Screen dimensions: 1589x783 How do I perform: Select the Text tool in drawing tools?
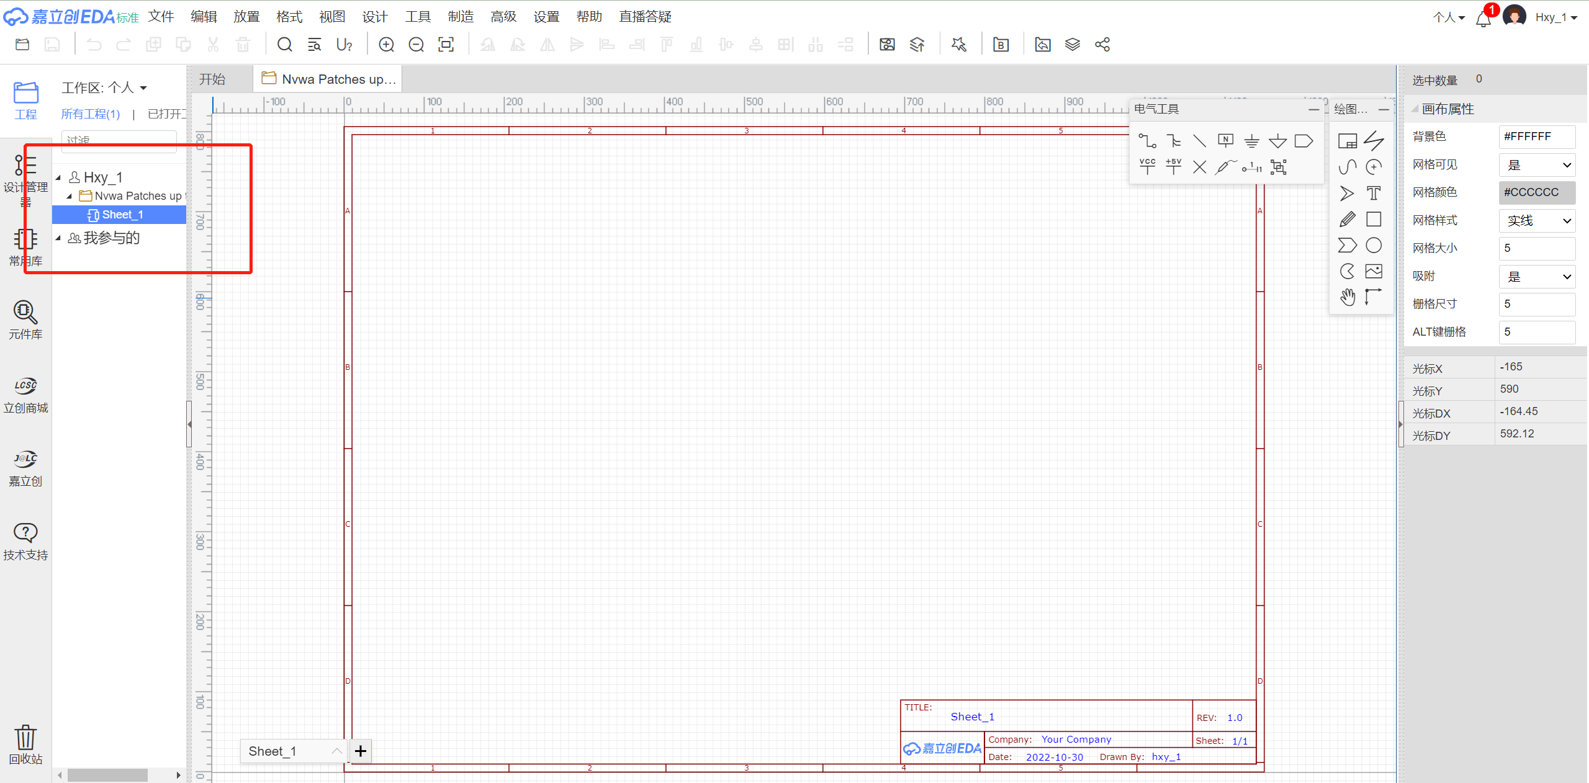click(x=1374, y=193)
